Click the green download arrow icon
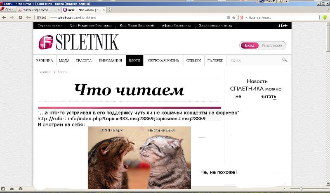330x193 pixels. 325,17
